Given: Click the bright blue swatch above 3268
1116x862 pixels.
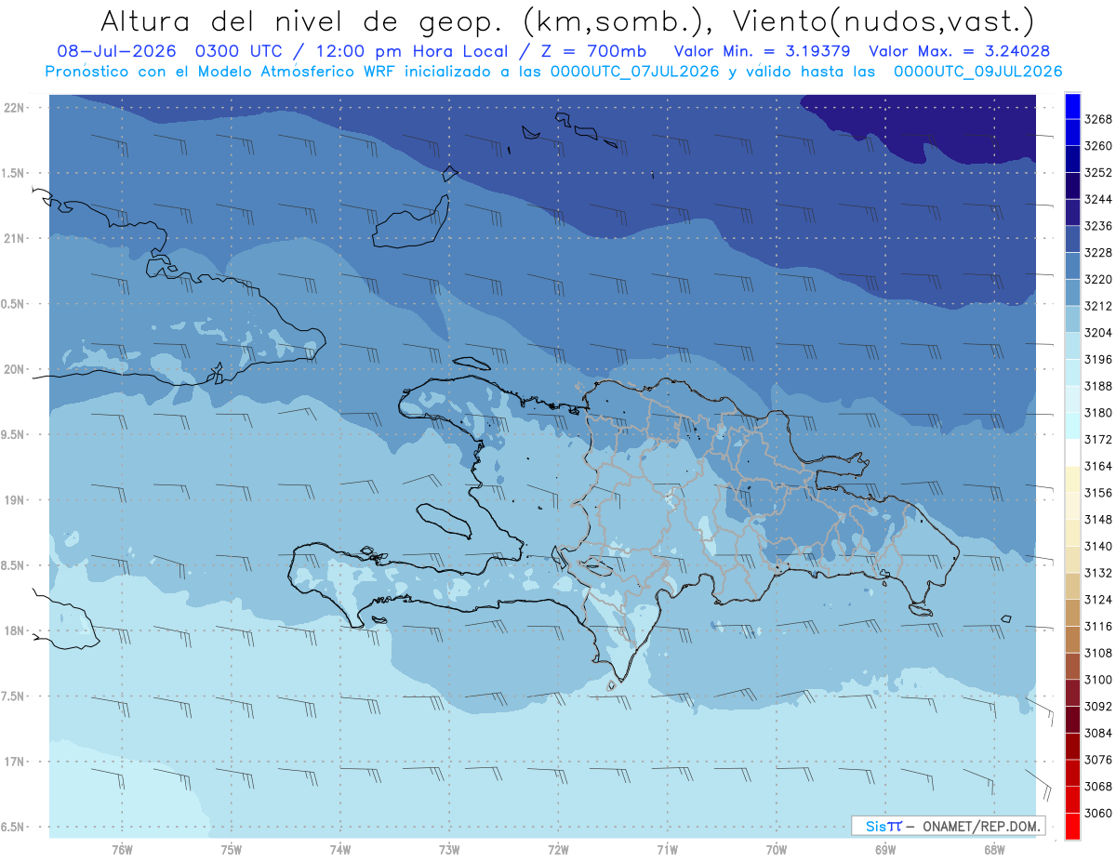Looking at the screenshot, I should tap(1072, 105).
